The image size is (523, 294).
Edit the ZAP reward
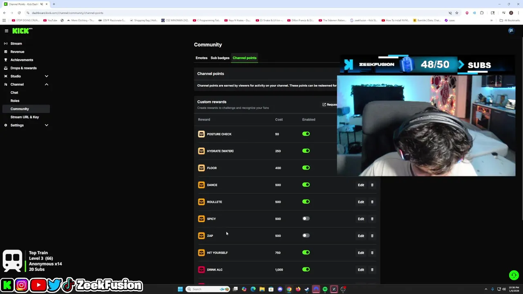click(361, 236)
